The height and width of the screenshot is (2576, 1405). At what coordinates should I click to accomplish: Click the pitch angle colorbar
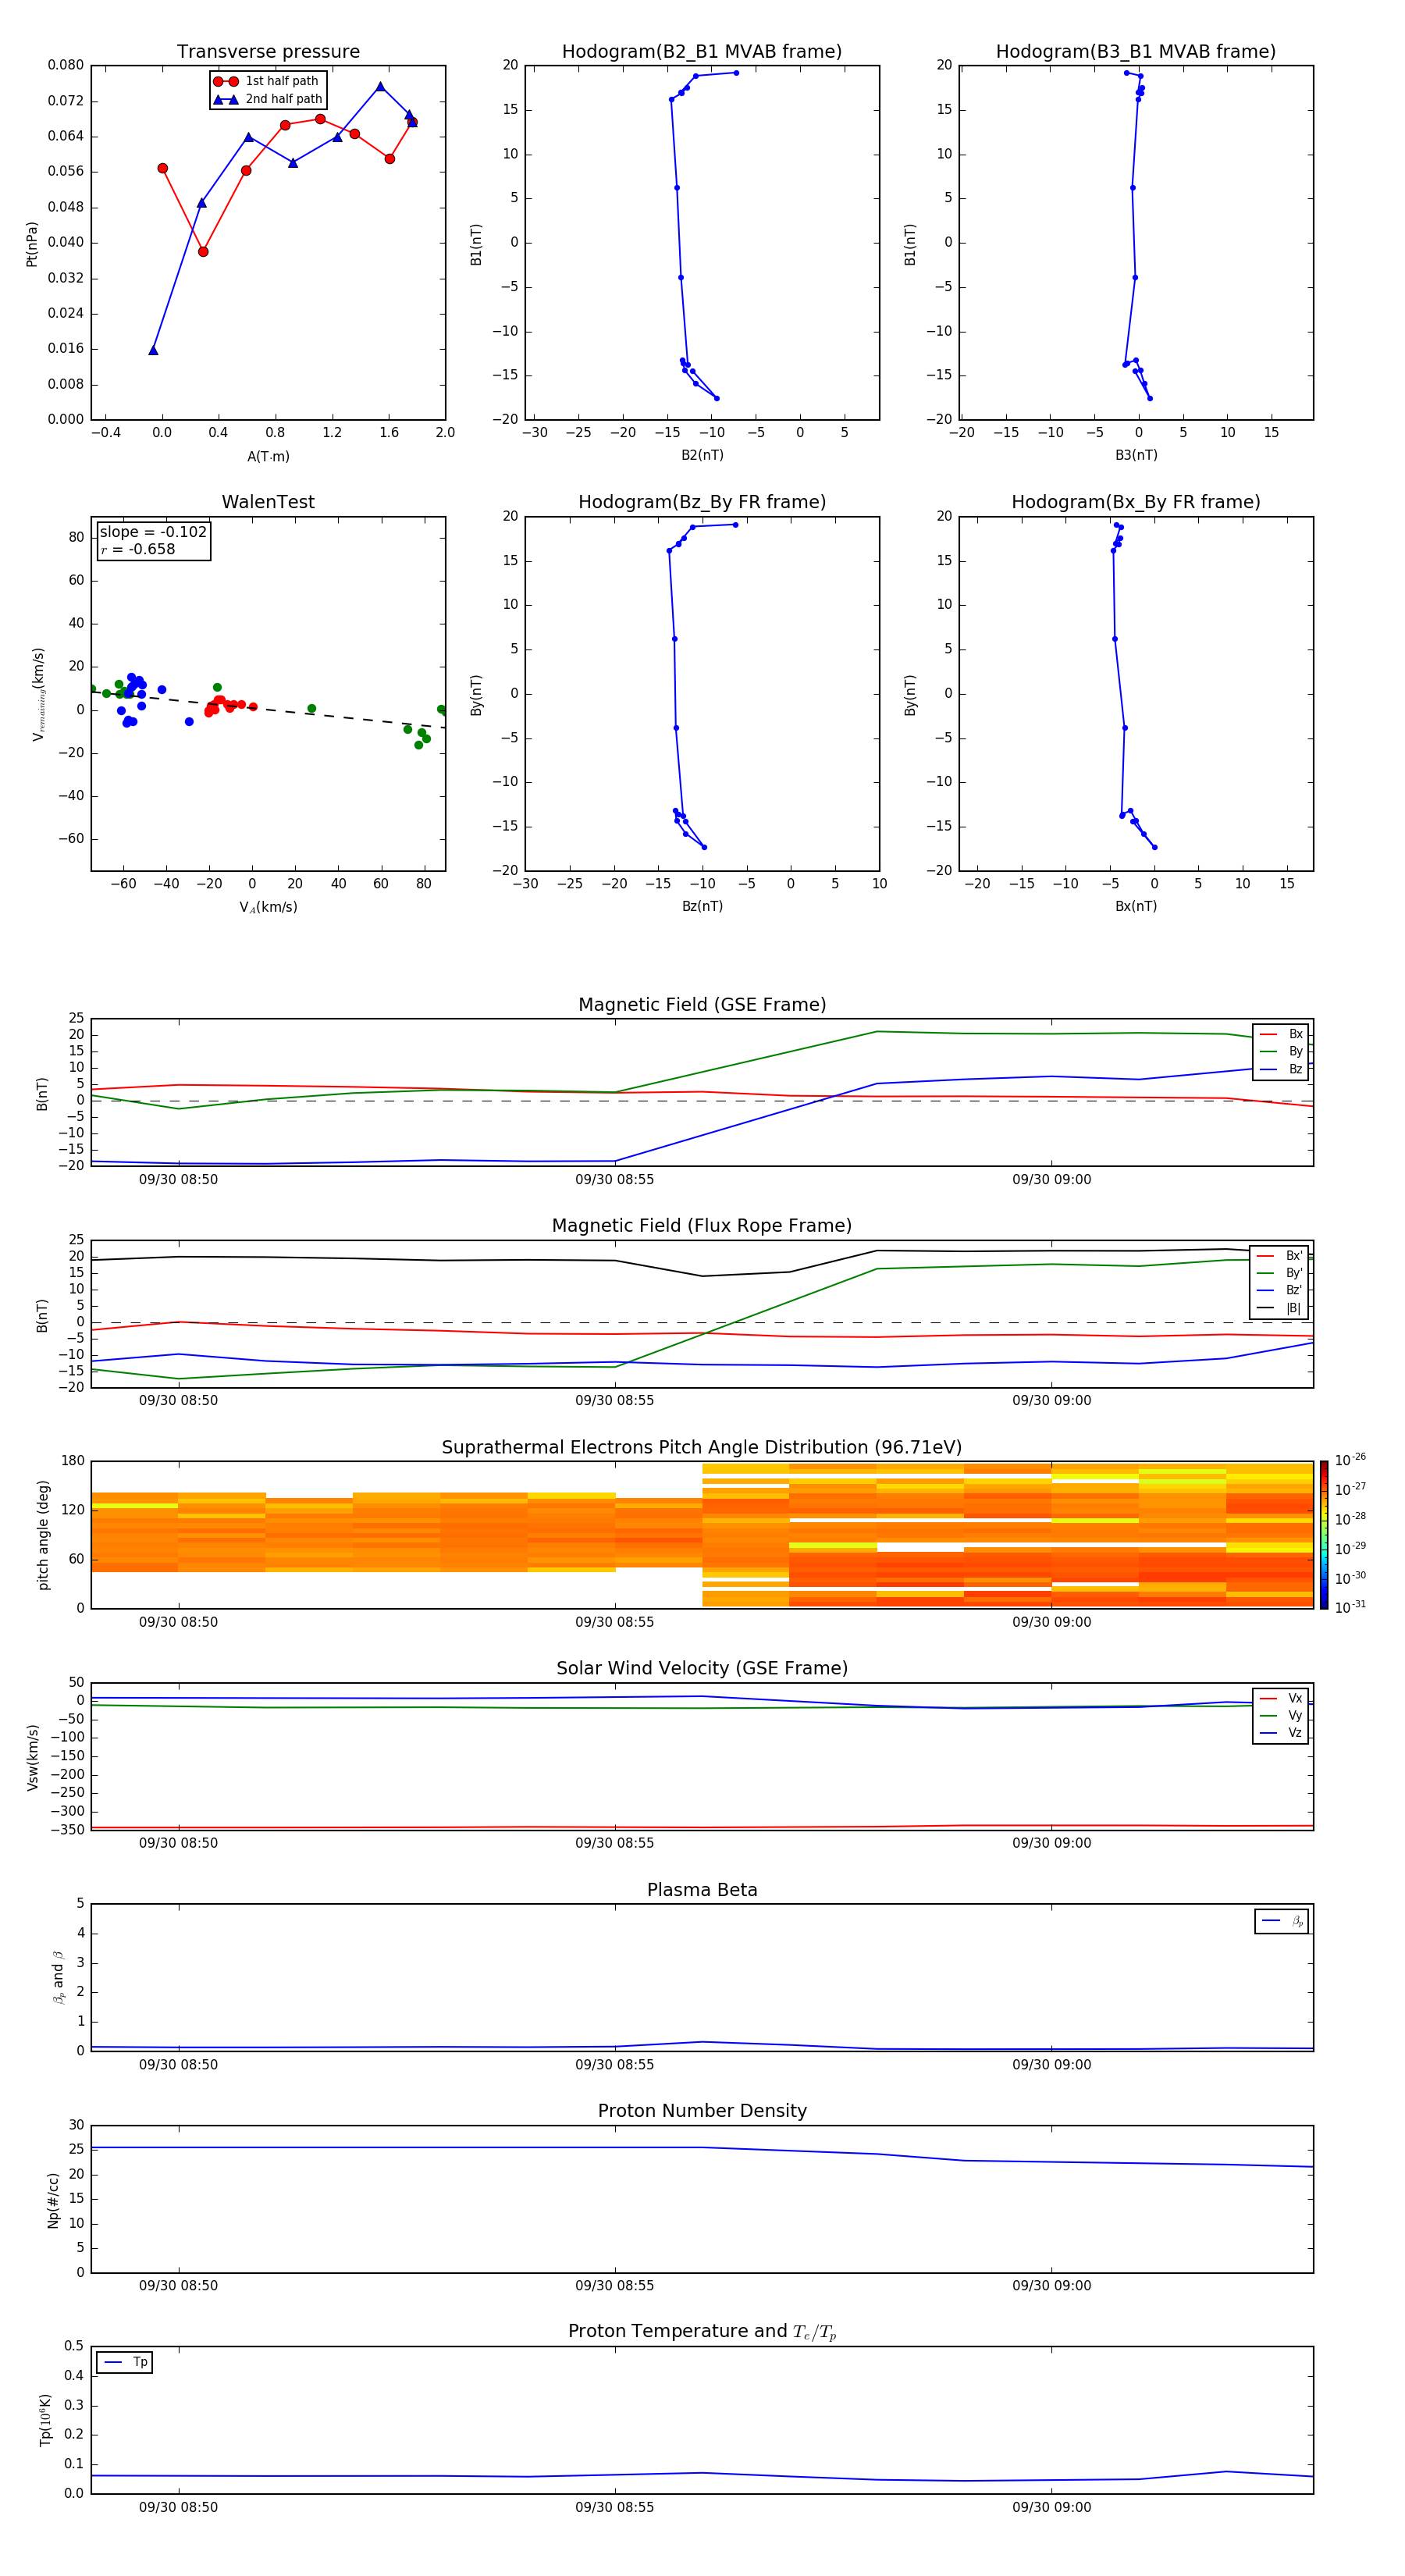click(x=1324, y=1535)
